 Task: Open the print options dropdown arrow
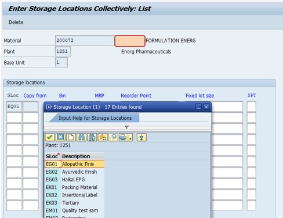[130, 137]
